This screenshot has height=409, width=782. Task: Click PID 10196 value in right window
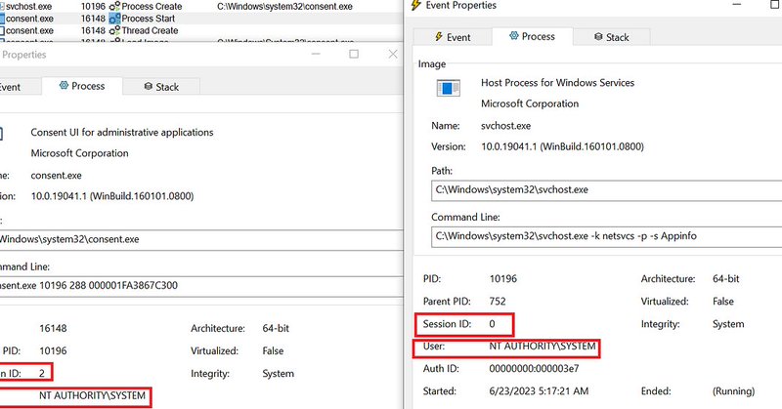tap(503, 278)
